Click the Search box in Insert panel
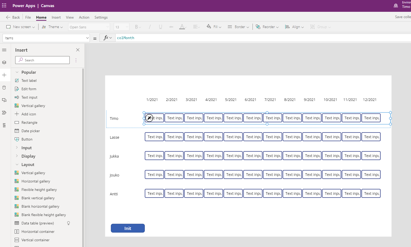 click(42, 60)
